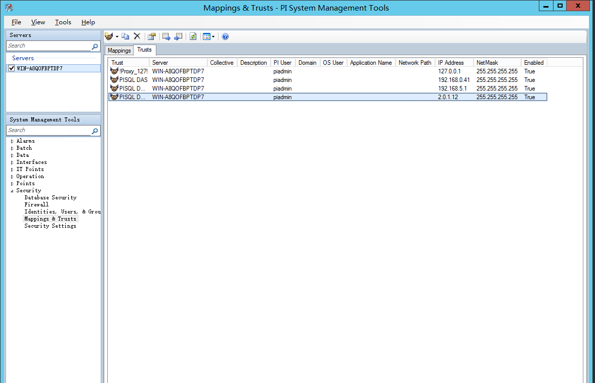Expand the IT Points tree node

pyautogui.click(x=12, y=169)
